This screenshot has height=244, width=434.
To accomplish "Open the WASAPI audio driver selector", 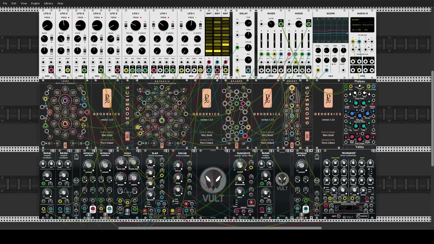I will 362,20.
